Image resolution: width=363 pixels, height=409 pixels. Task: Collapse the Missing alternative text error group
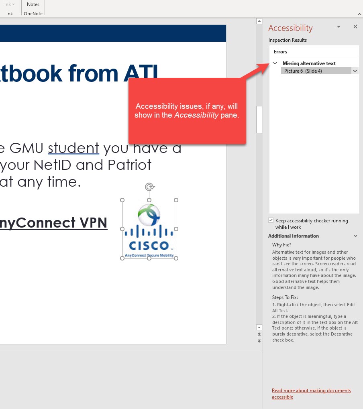coord(275,63)
